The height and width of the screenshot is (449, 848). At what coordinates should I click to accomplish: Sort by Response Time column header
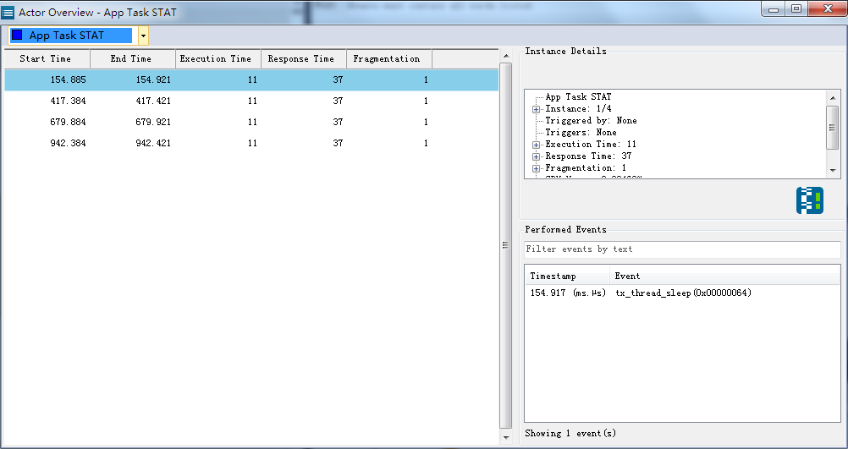(303, 59)
